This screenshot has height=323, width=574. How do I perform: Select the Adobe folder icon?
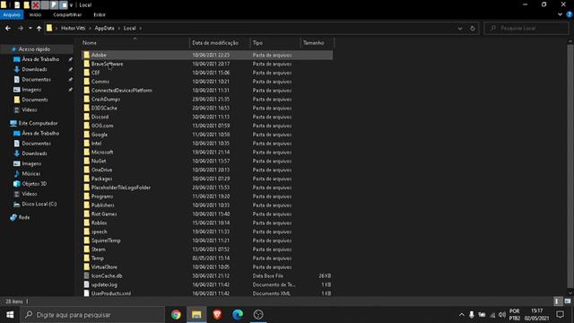tap(86, 55)
